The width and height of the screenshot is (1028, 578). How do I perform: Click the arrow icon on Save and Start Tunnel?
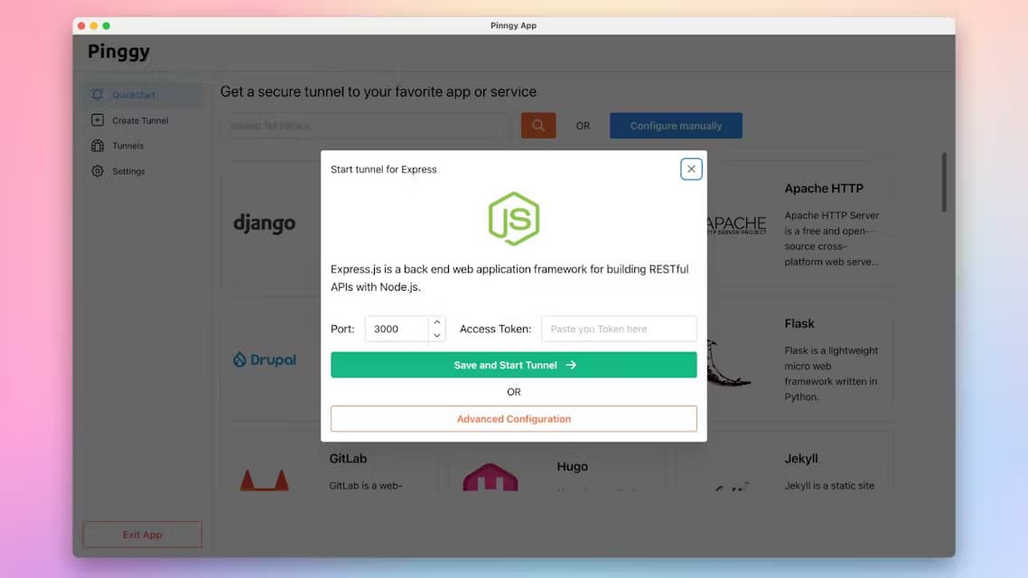pos(571,365)
